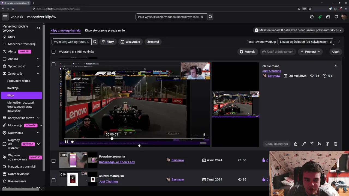Collapse the creator dashboard sidebar

tap(38, 28)
